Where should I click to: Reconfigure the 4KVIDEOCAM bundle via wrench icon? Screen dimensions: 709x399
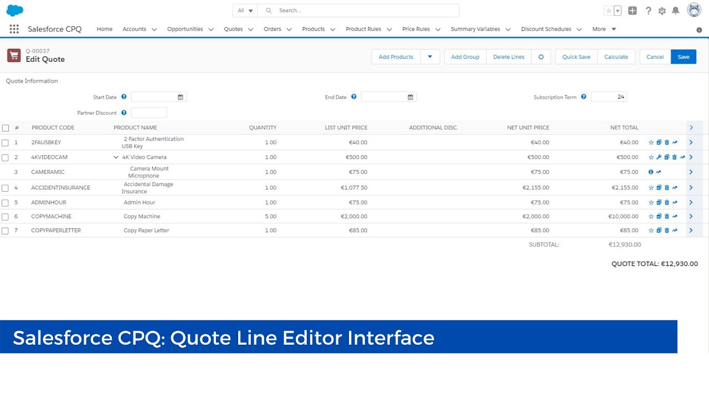click(x=659, y=157)
